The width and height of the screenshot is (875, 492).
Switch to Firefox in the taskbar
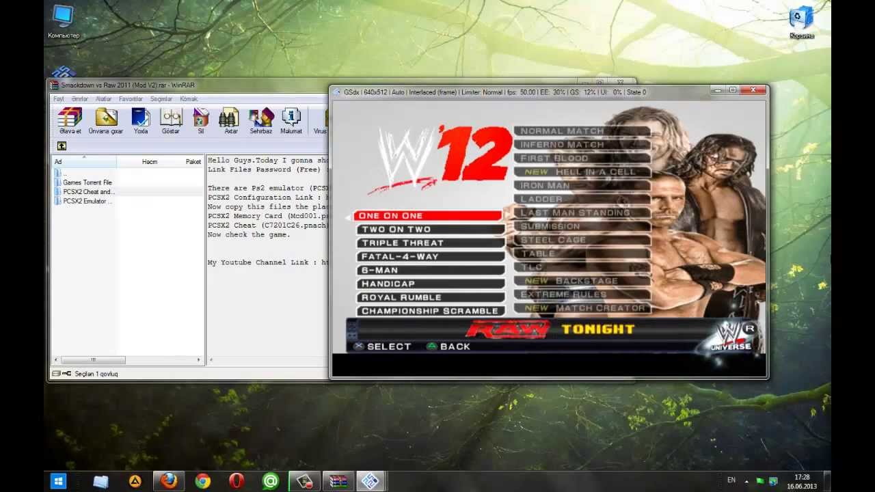168,481
